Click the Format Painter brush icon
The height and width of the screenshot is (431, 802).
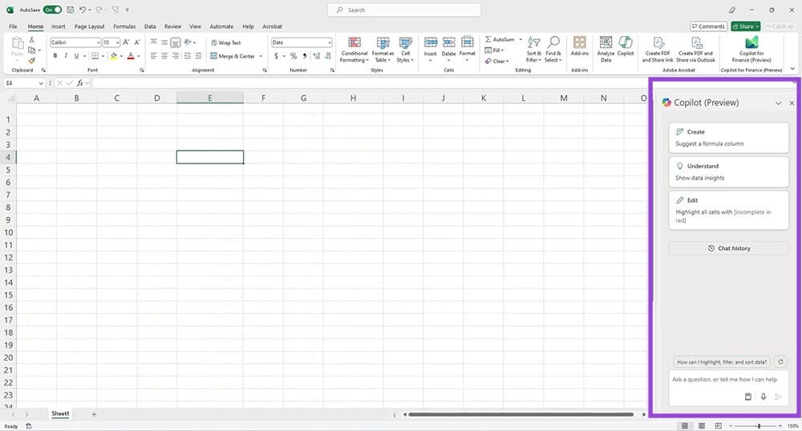[x=32, y=61]
